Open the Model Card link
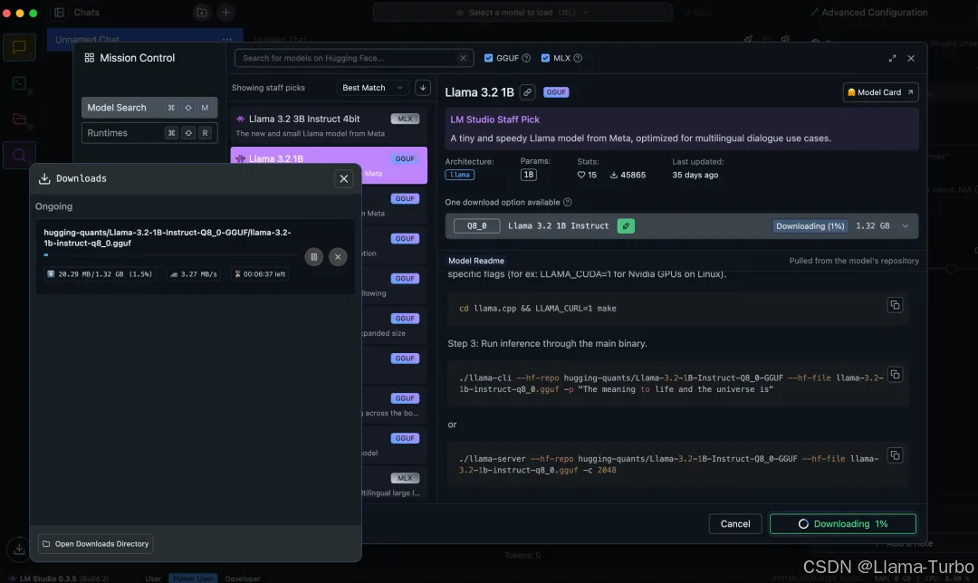Image resolution: width=978 pixels, height=583 pixels. click(x=880, y=92)
